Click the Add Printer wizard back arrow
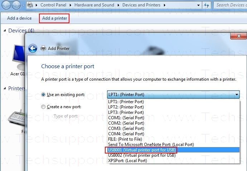 click(33, 48)
